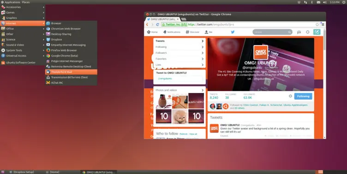Screen dimensions: 347x174
Task: Expand the Universal Access category
Action: pyautogui.click(x=23, y=56)
